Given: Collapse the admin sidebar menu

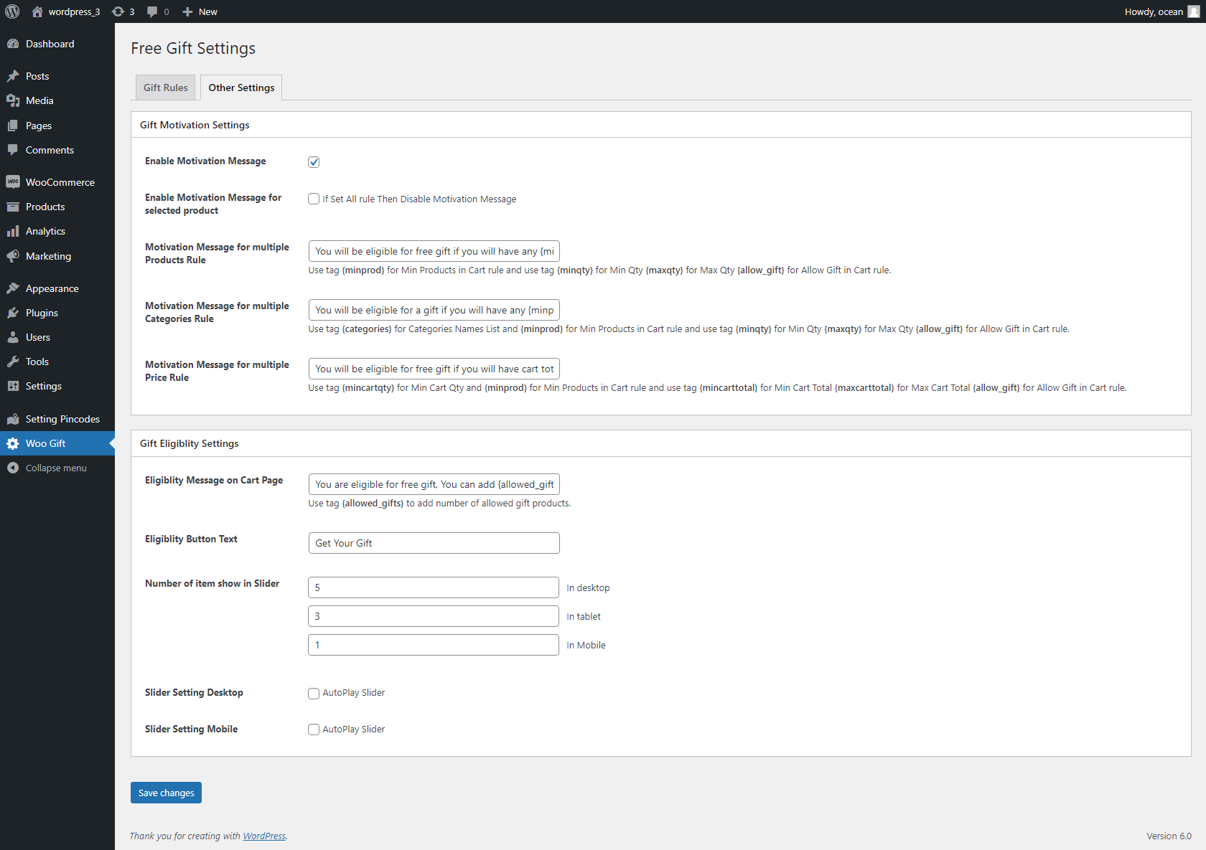Looking at the screenshot, I should (x=56, y=468).
